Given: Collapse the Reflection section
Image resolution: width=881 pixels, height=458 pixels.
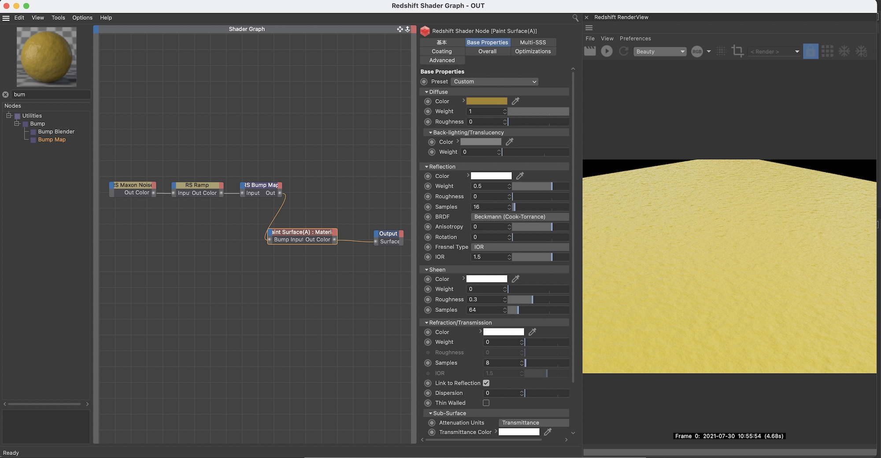Looking at the screenshot, I should click(426, 167).
